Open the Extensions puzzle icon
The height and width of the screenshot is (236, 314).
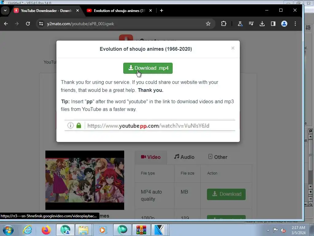[224, 24]
